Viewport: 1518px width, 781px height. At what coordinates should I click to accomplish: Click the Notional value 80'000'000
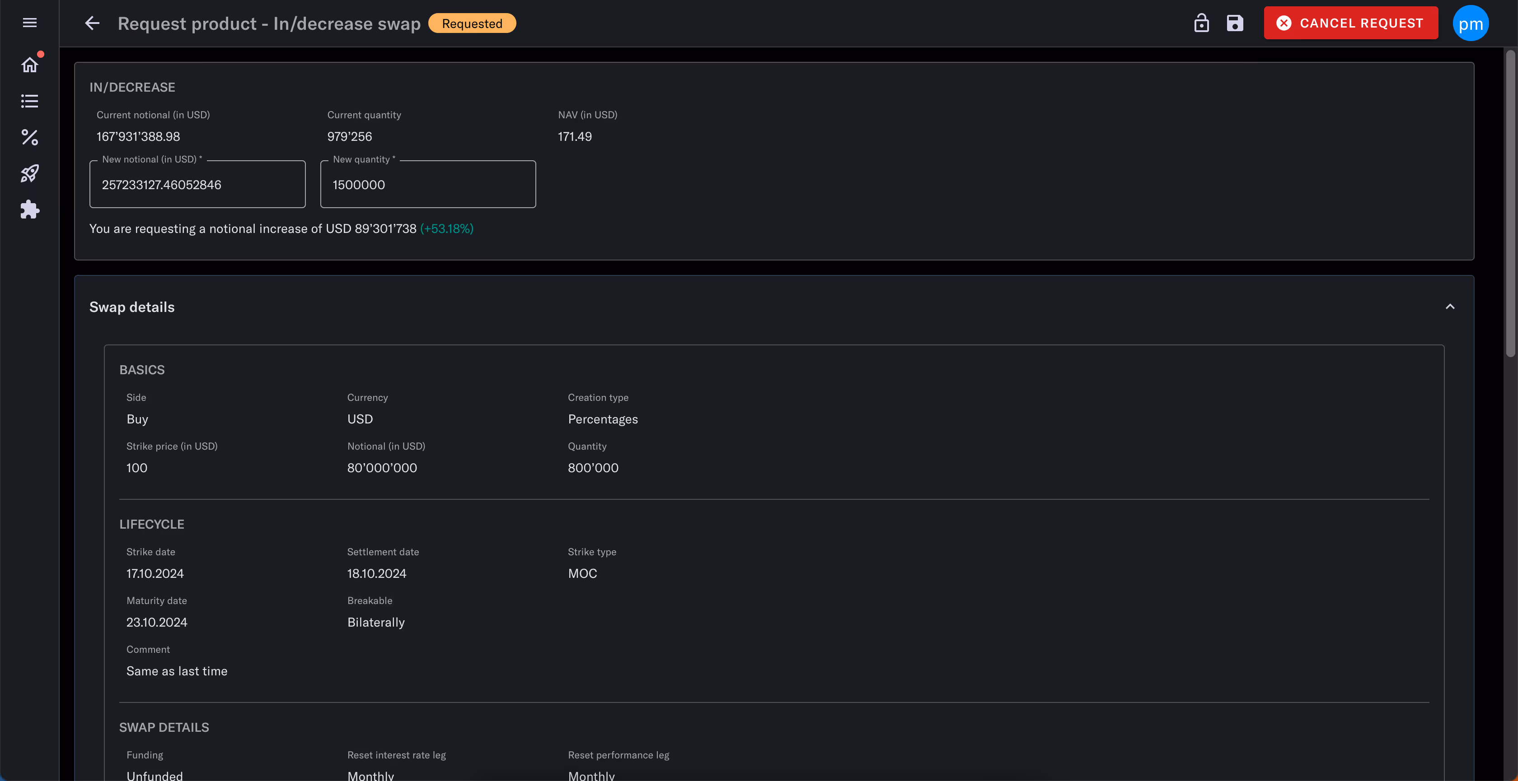coord(382,468)
